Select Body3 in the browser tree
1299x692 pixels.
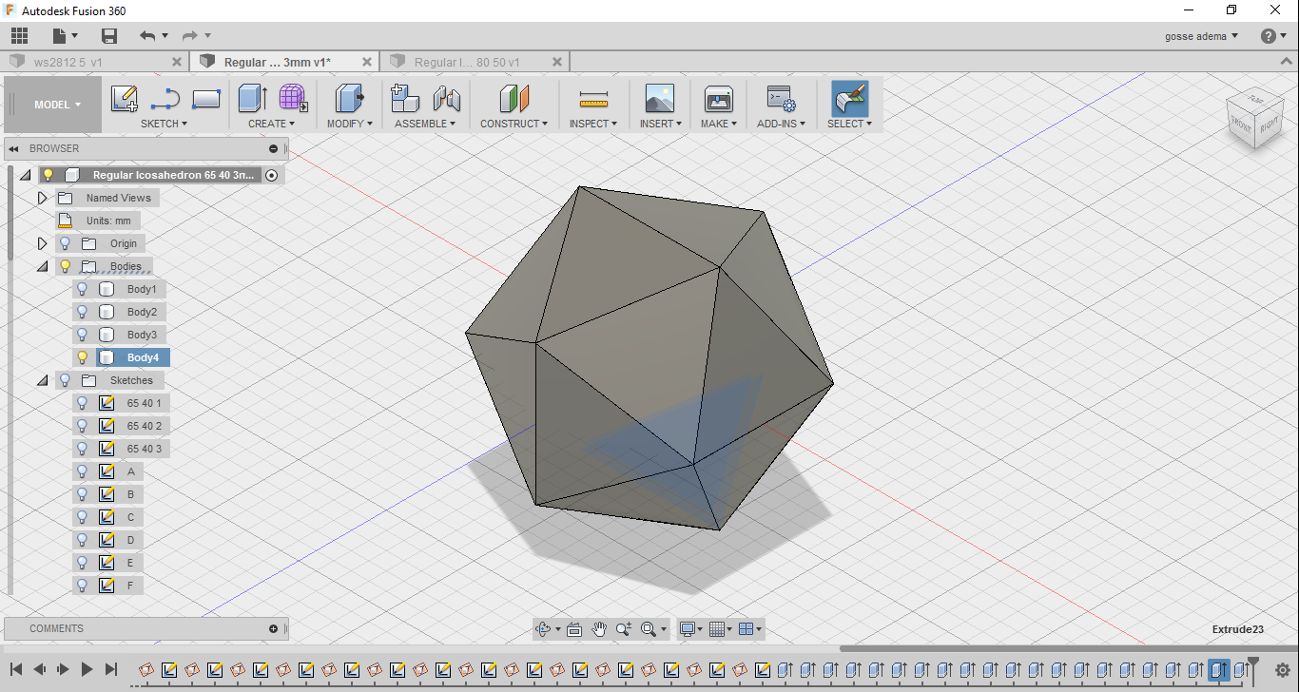tap(142, 335)
